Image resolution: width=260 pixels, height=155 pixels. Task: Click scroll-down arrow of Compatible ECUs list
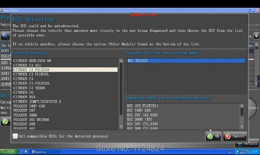[x=242, y=127]
